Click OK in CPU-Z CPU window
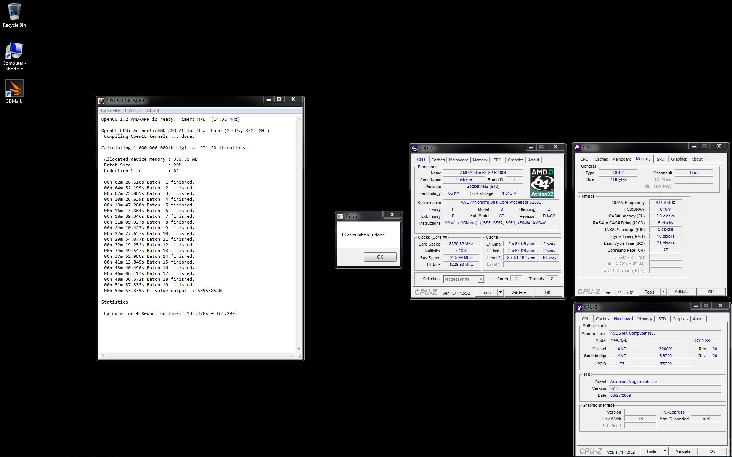The width and height of the screenshot is (732, 457). click(547, 292)
